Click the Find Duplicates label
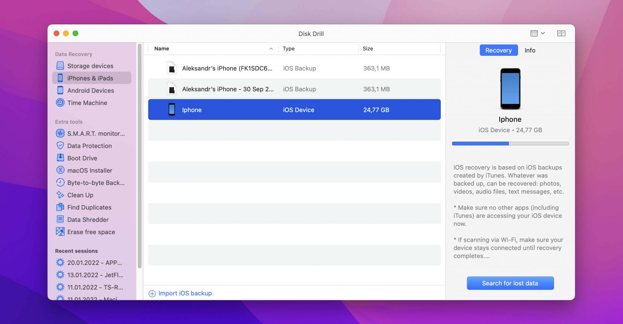This screenshot has height=324, width=623. pos(89,207)
